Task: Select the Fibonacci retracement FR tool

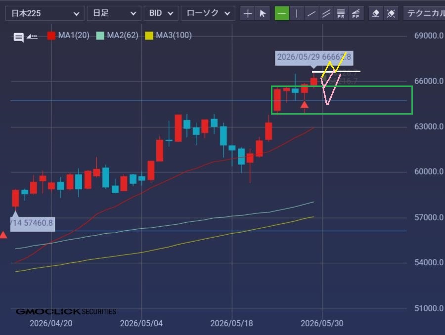Action: coord(341,13)
